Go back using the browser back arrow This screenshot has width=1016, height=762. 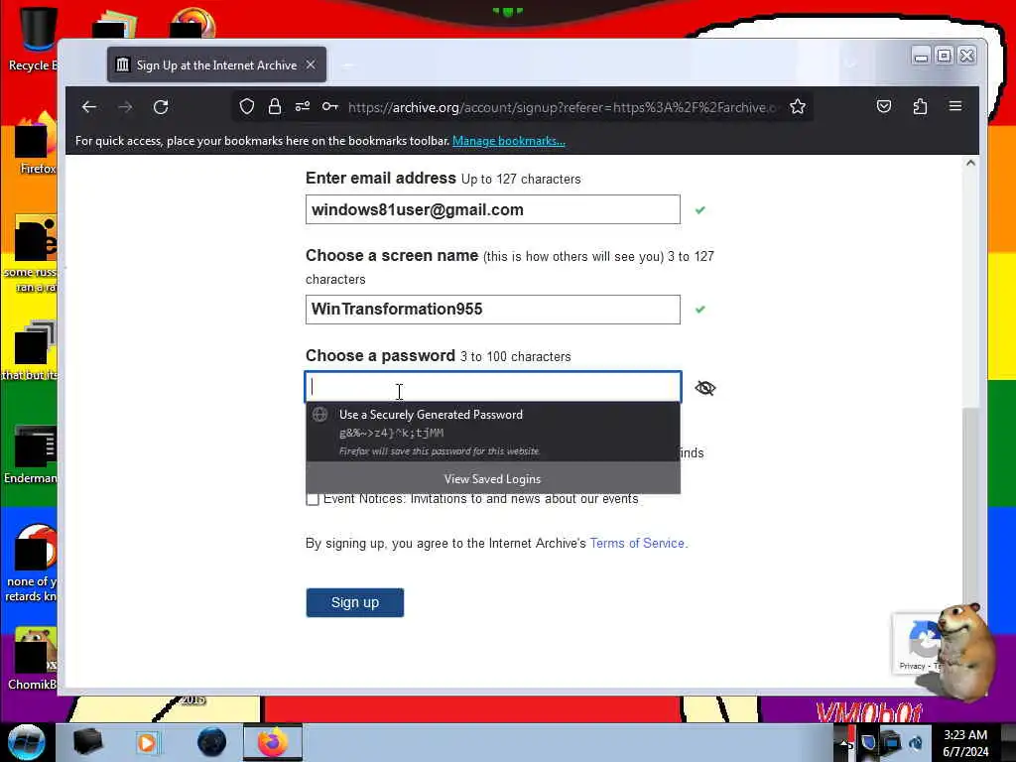tap(89, 107)
